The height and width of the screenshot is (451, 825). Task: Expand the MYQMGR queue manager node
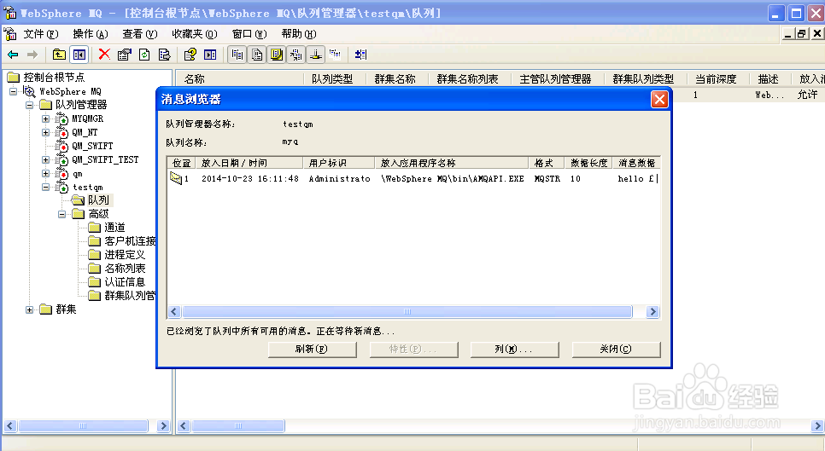(x=46, y=119)
